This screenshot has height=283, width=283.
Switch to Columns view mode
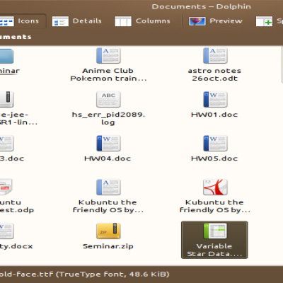pyautogui.click(x=142, y=21)
